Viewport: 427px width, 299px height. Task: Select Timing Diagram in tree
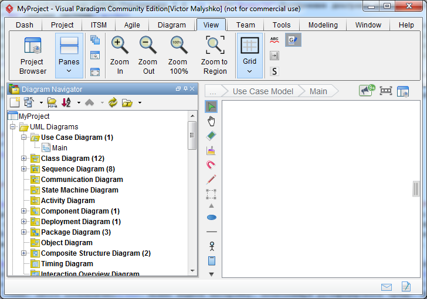pos(67,264)
